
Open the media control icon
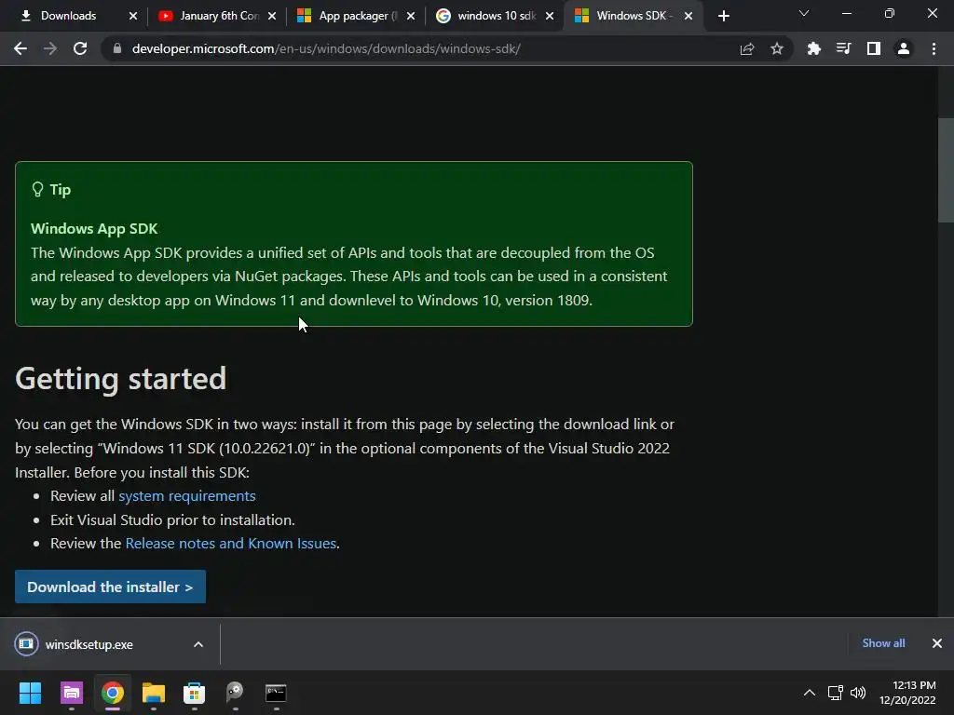click(x=843, y=48)
